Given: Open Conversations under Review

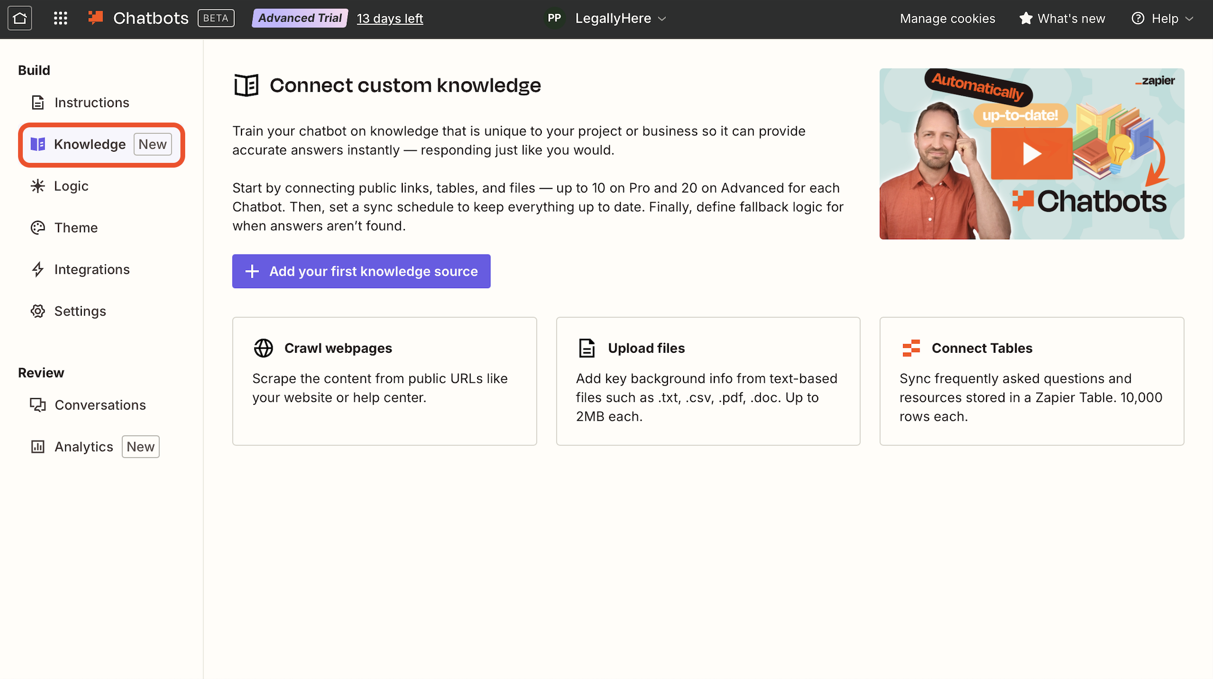Looking at the screenshot, I should coord(101,405).
